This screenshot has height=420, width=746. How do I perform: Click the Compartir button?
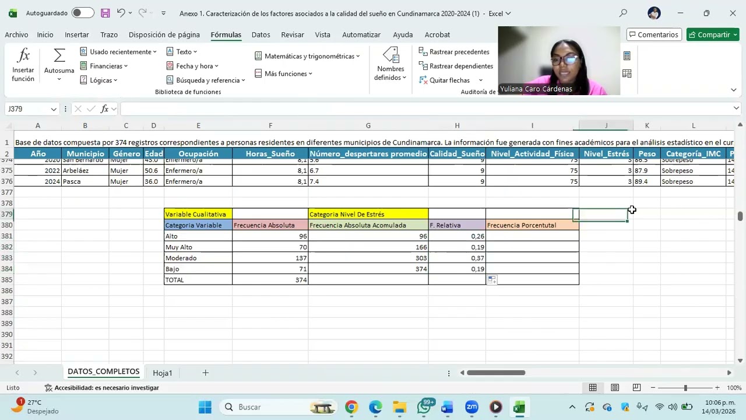click(x=712, y=34)
